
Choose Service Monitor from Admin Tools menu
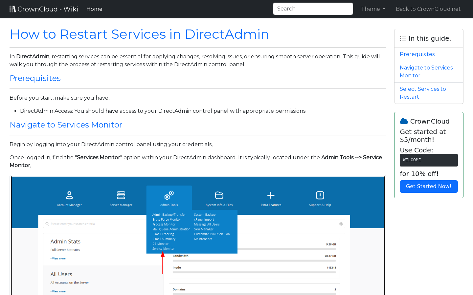[163, 248]
